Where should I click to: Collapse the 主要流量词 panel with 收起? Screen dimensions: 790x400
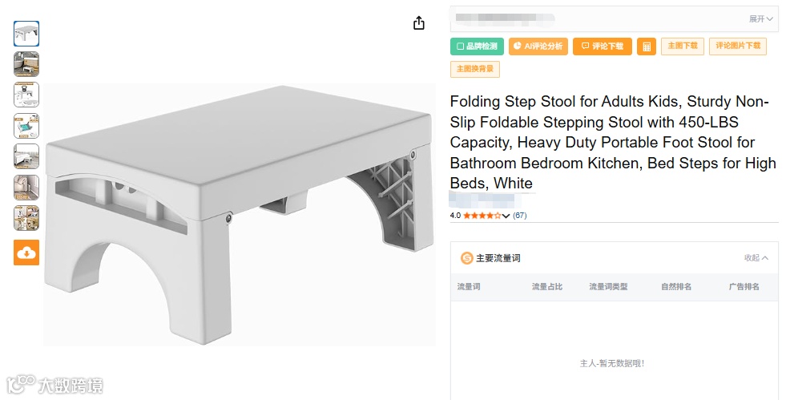(756, 258)
